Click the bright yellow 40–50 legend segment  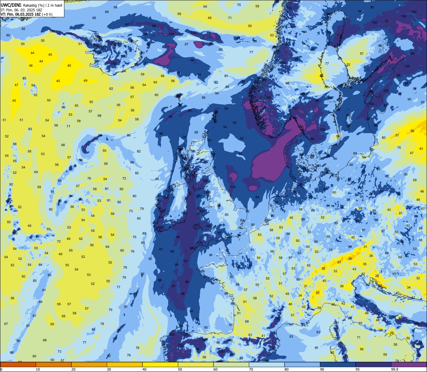(x=160, y=364)
